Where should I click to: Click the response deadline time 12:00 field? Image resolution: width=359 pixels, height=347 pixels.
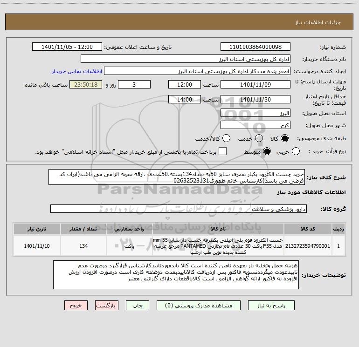185,85
